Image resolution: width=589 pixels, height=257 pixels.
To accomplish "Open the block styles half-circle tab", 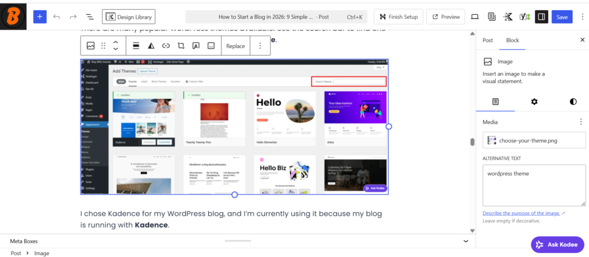I will pyautogui.click(x=573, y=102).
